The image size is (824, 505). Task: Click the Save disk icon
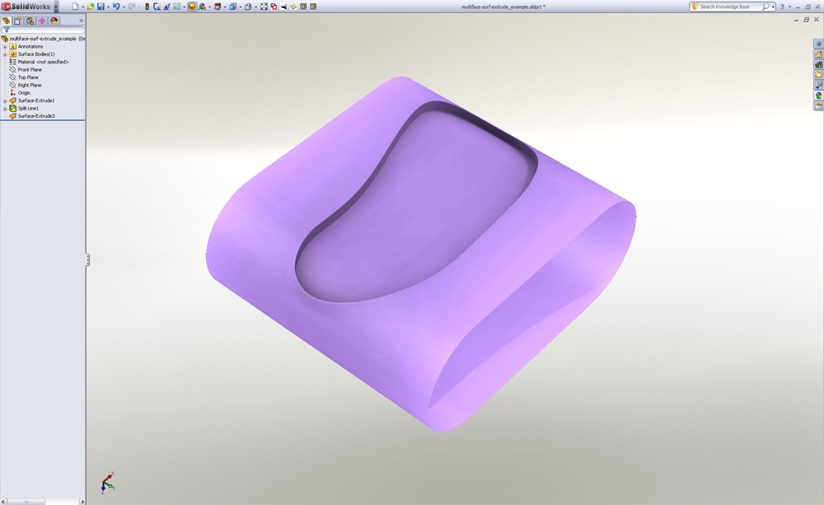coord(101,7)
